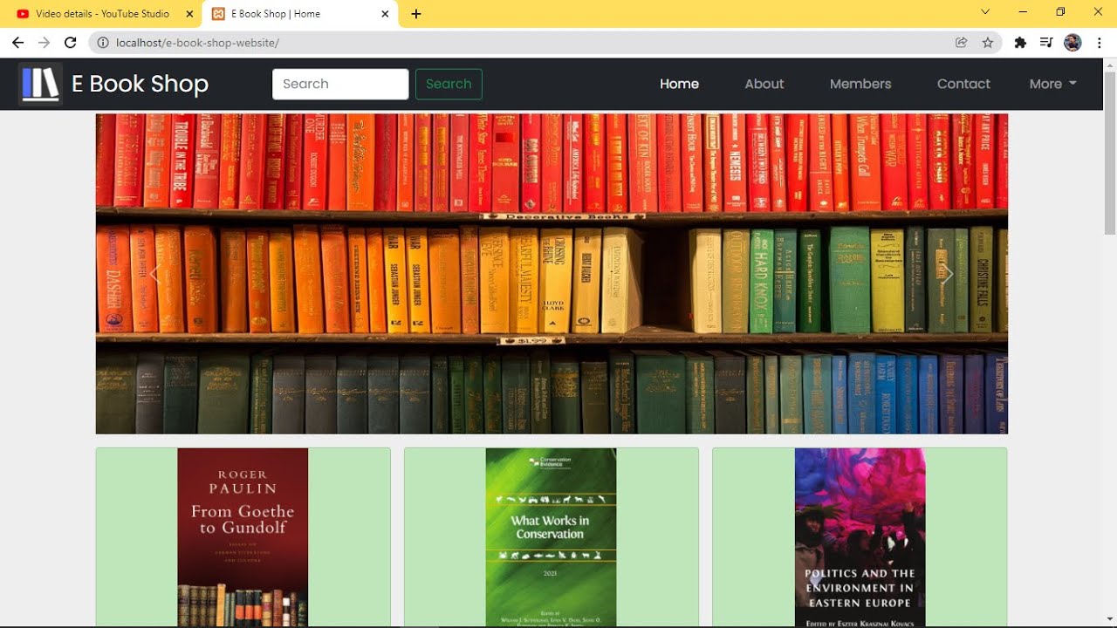The image size is (1117, 628).
Task: Open the tab search chevron
Action: click(985, 12)
